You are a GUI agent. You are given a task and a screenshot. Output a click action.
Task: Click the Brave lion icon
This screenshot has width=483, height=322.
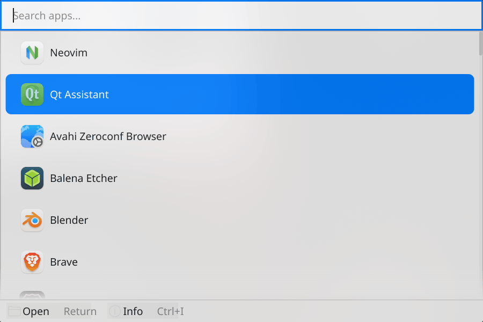coord(32,262)
